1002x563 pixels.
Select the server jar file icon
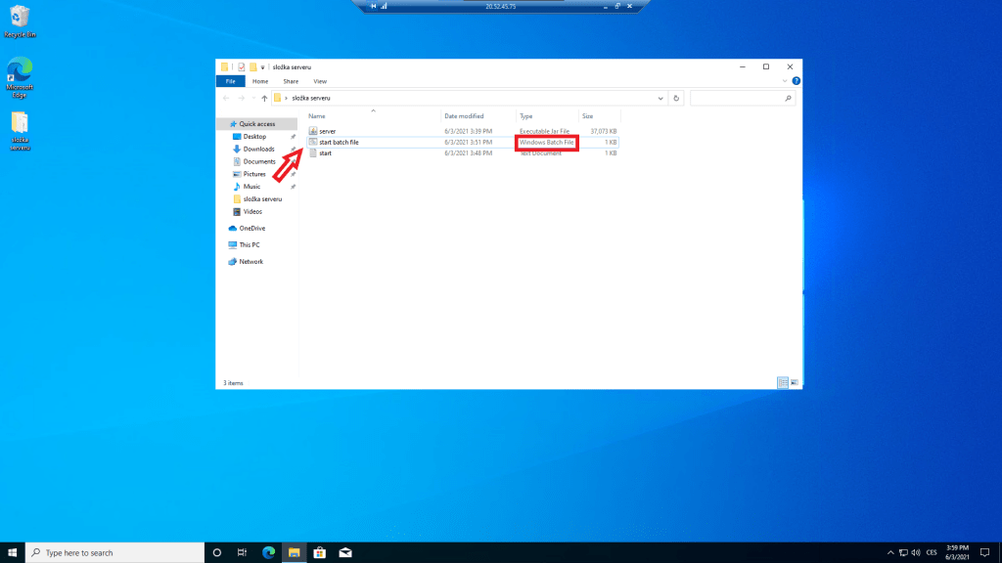[x=313, y=131]
